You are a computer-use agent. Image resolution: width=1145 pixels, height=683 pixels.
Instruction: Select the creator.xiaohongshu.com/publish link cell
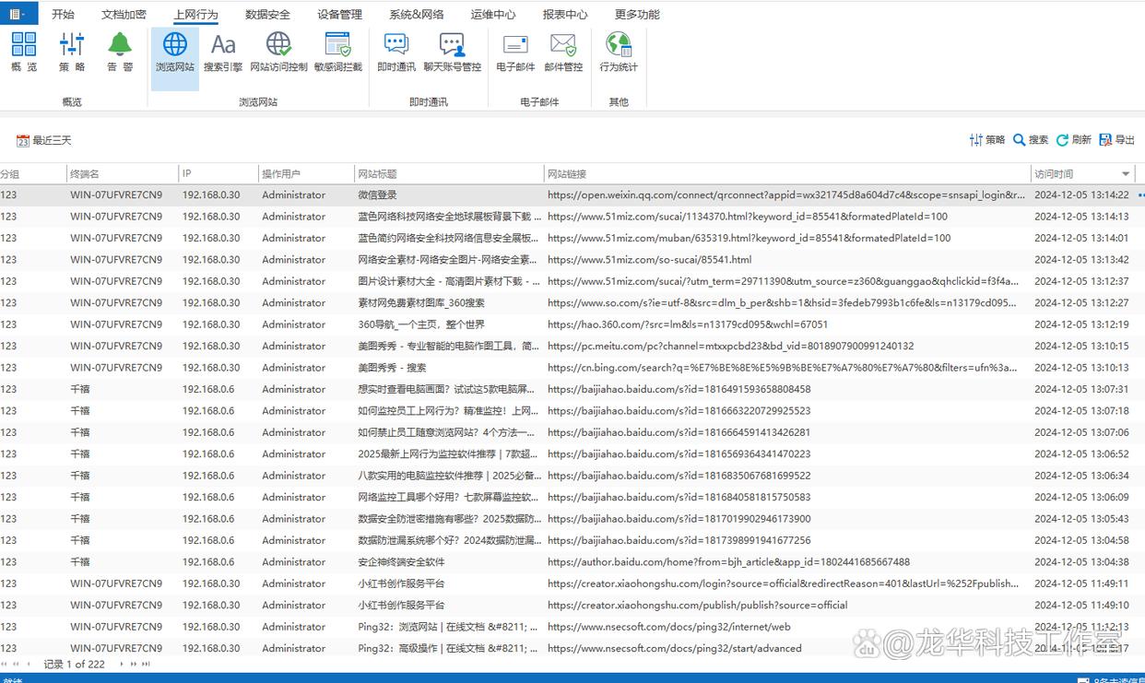click(697, 605)
